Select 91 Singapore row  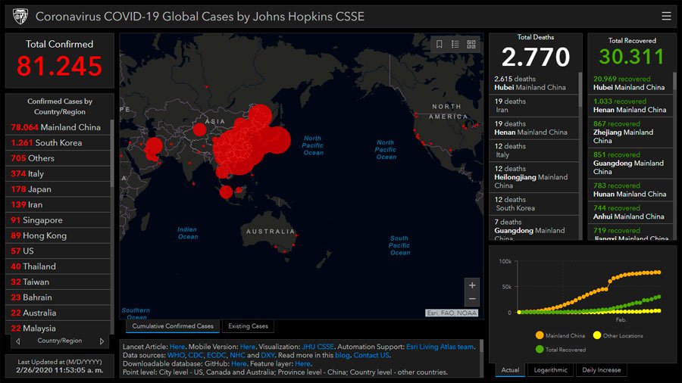click(x=58, y=220)
